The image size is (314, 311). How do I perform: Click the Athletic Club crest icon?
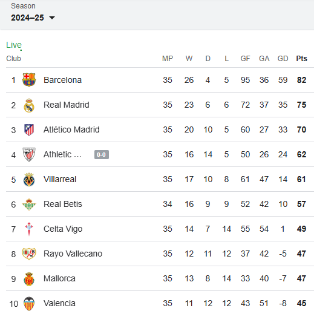[x=29, y=154]
